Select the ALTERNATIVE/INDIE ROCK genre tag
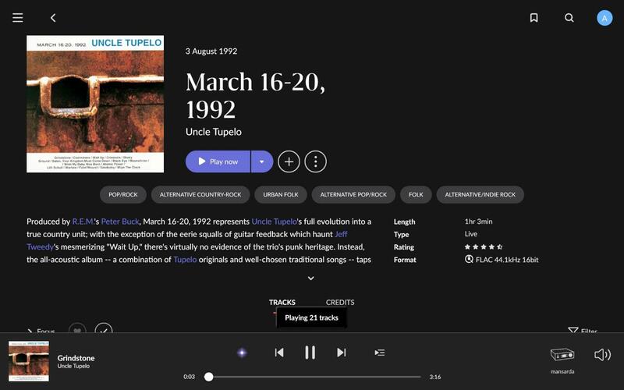Viewport: 624px width, 390px height. point(480,194)
